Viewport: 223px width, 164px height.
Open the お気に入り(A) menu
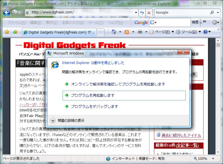click(73, 22)
